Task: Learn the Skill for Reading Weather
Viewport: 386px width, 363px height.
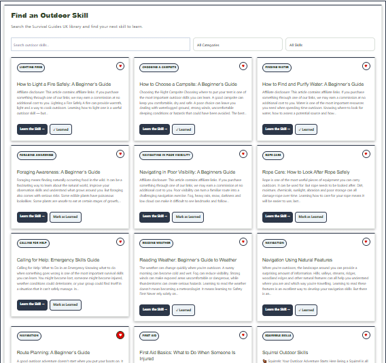Action: click(x=154, y=310)
